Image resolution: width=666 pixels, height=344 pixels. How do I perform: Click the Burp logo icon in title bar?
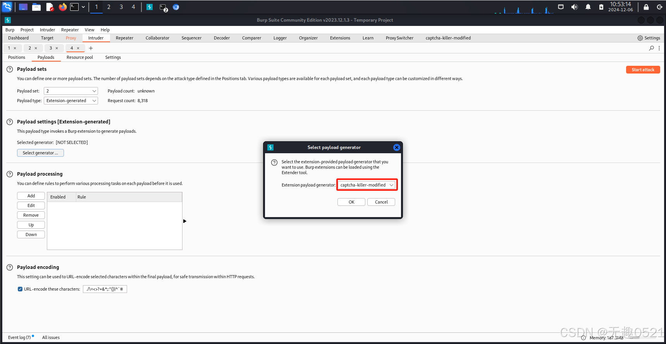point(8,20)
